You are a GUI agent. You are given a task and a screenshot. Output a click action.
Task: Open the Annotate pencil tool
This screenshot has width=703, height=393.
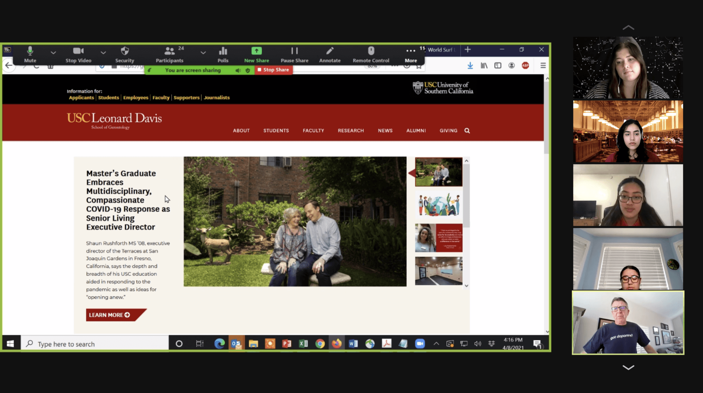tap(330, 55)
